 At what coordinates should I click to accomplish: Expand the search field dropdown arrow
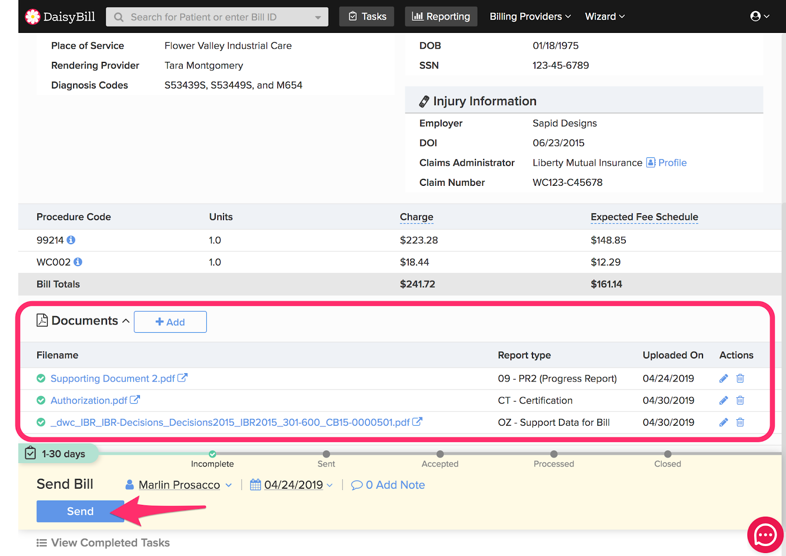tap(318, 18)
